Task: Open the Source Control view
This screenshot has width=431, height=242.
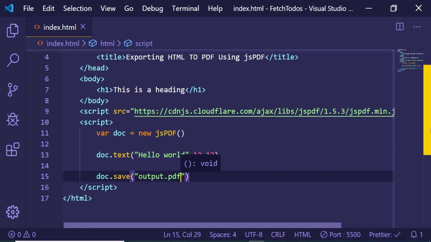Action: [x=13, y=90]
